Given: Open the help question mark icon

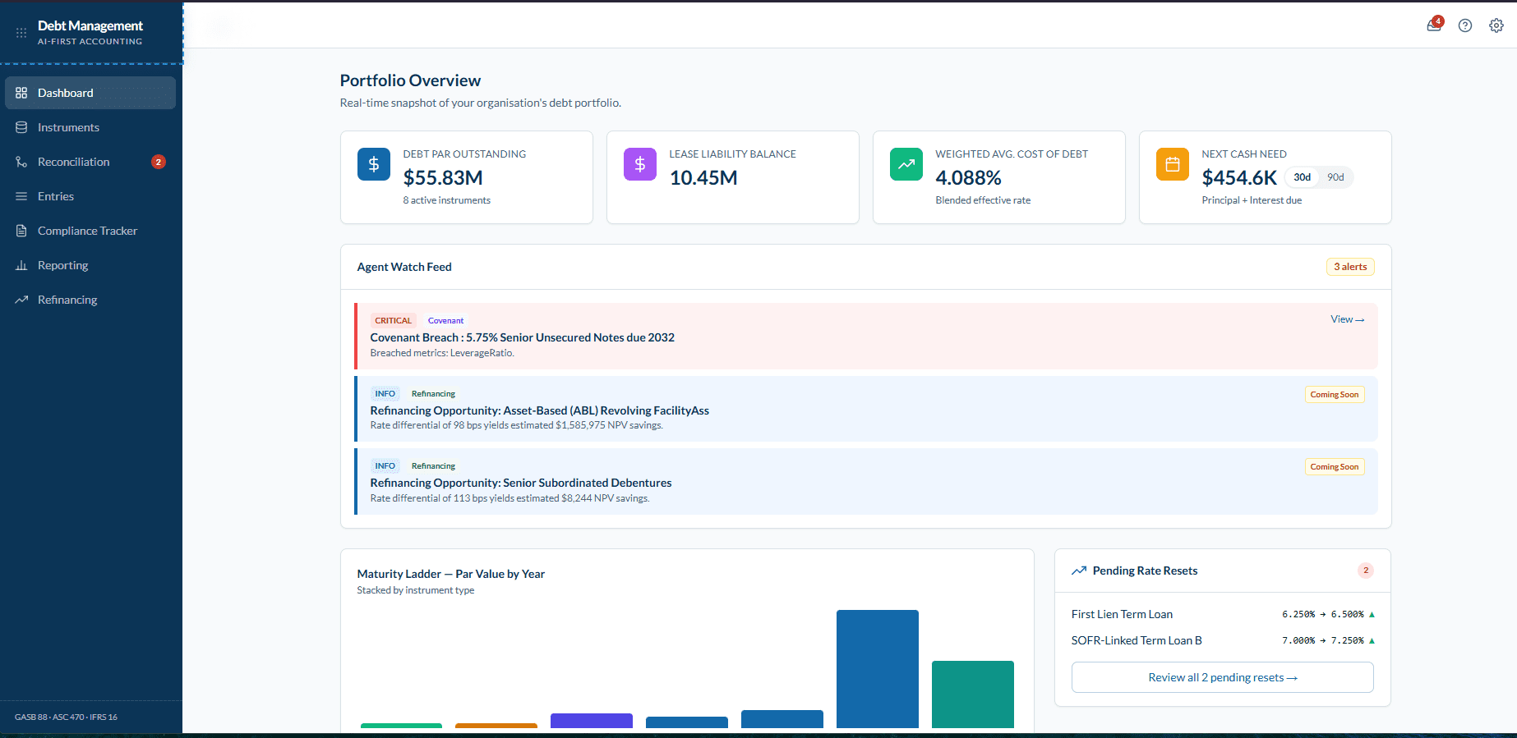Looking at the screenshot, I should coord(1465,25).
